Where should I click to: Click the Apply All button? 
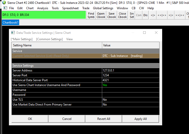(141, 119)
